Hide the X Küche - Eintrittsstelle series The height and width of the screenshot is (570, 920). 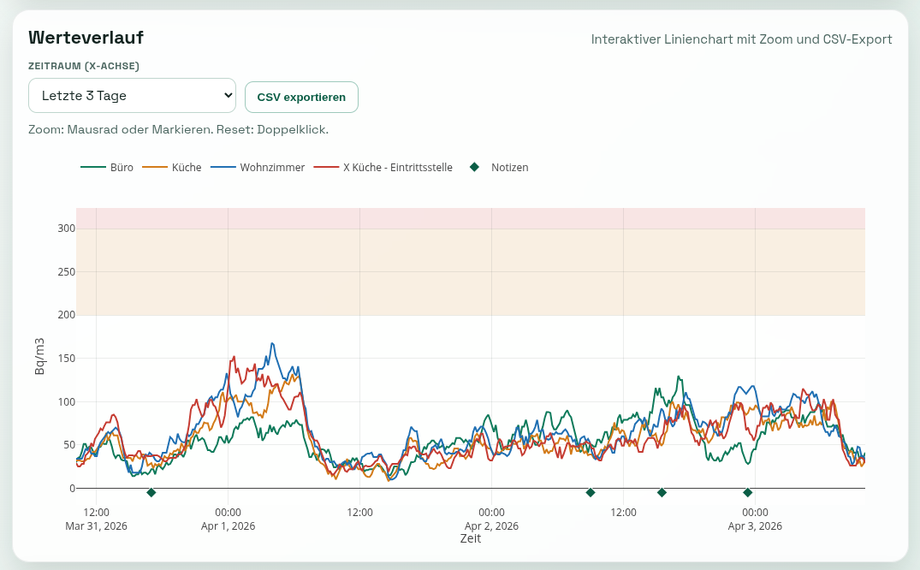[x=383, y=168]
